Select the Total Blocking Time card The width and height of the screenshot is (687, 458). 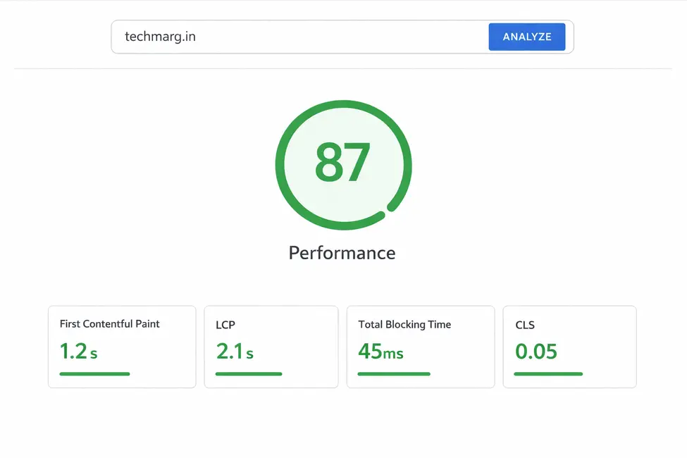421,347
